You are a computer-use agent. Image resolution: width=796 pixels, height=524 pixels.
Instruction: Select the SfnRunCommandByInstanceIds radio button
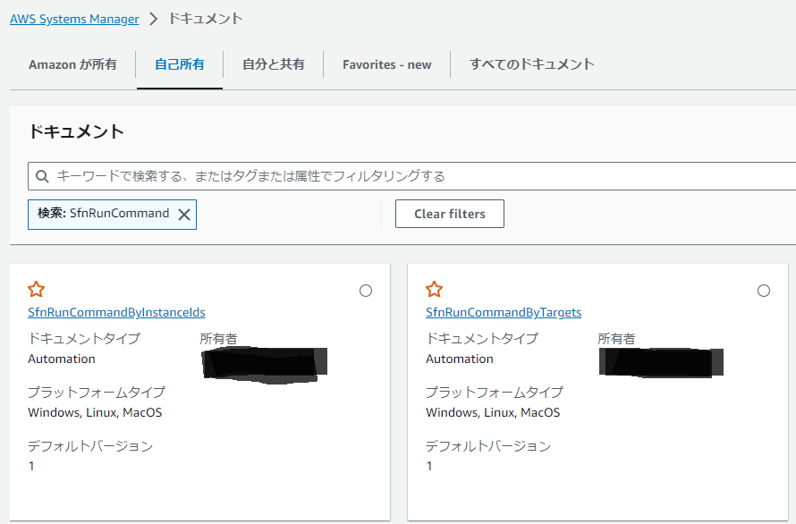[366, 291]
